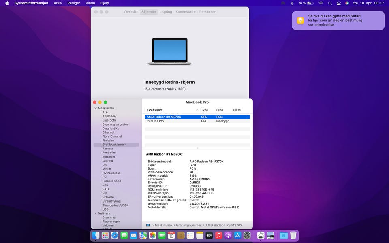
Task: Click the Wi-Fi menu bar icon
Action: 321,3
